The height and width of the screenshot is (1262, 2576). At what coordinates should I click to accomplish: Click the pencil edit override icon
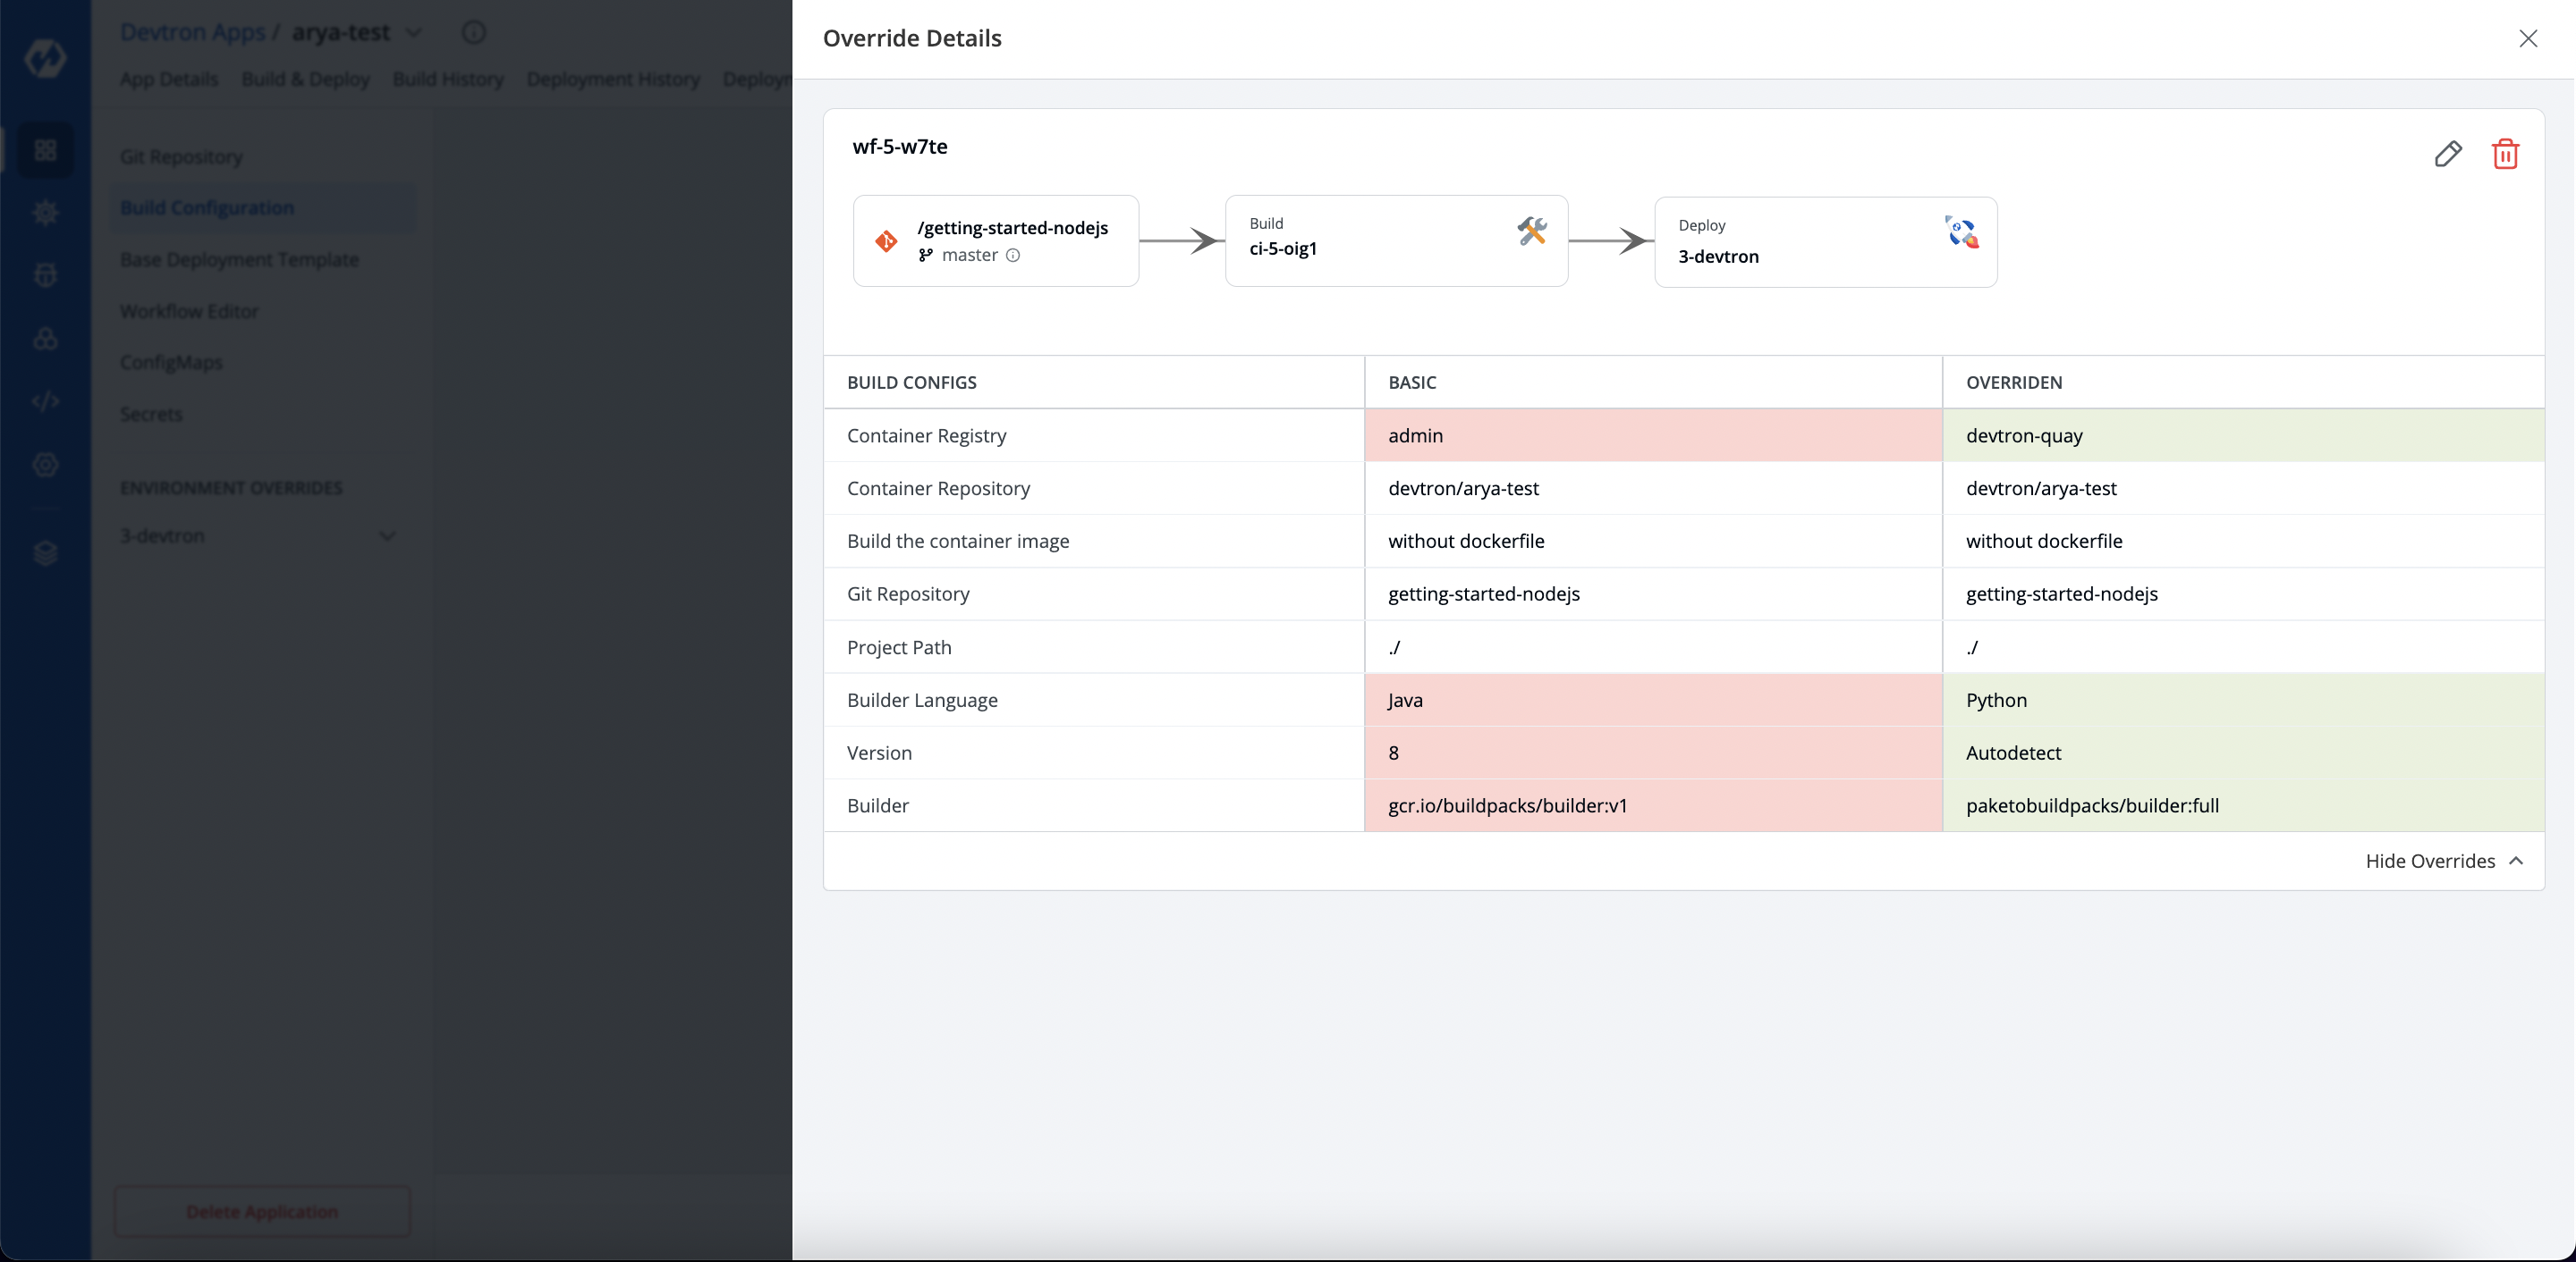click(x=2447, y=154)
